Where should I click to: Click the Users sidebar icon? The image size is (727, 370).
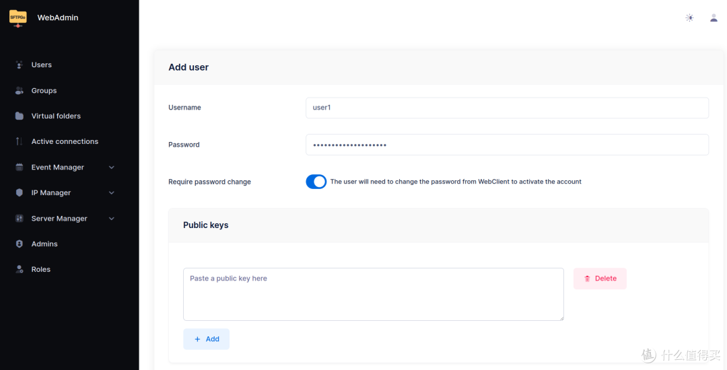click(19, 65)
